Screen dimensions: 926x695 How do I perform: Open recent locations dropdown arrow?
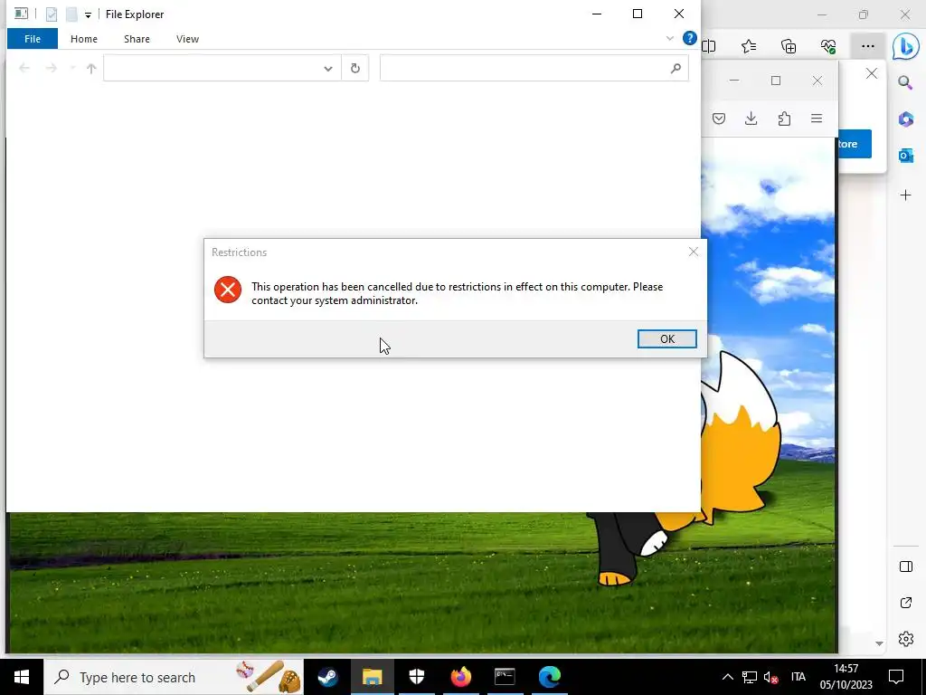72,68
